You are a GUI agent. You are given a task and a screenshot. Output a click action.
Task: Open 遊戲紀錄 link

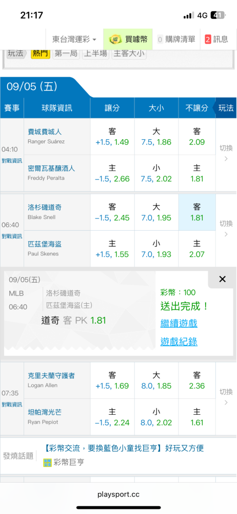[179, 342]
